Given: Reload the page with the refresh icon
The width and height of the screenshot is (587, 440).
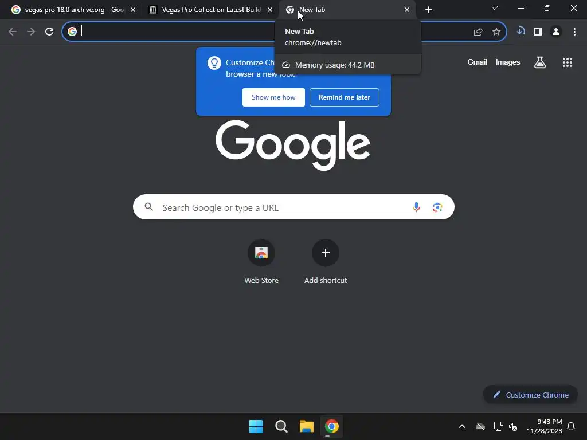Looking at the screenshot, I should click(49, 32).
